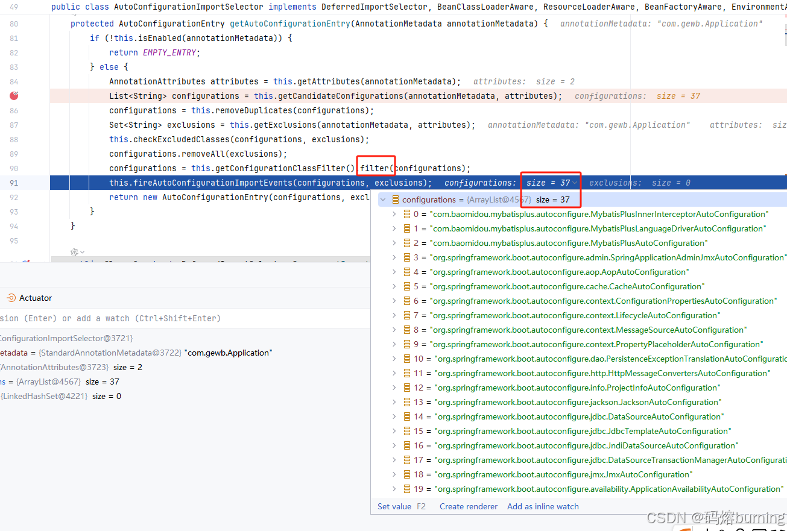The height and width of the screenshot is (531, 787).
Task: Click the Add as inline watch link
Action: [542, 506]
